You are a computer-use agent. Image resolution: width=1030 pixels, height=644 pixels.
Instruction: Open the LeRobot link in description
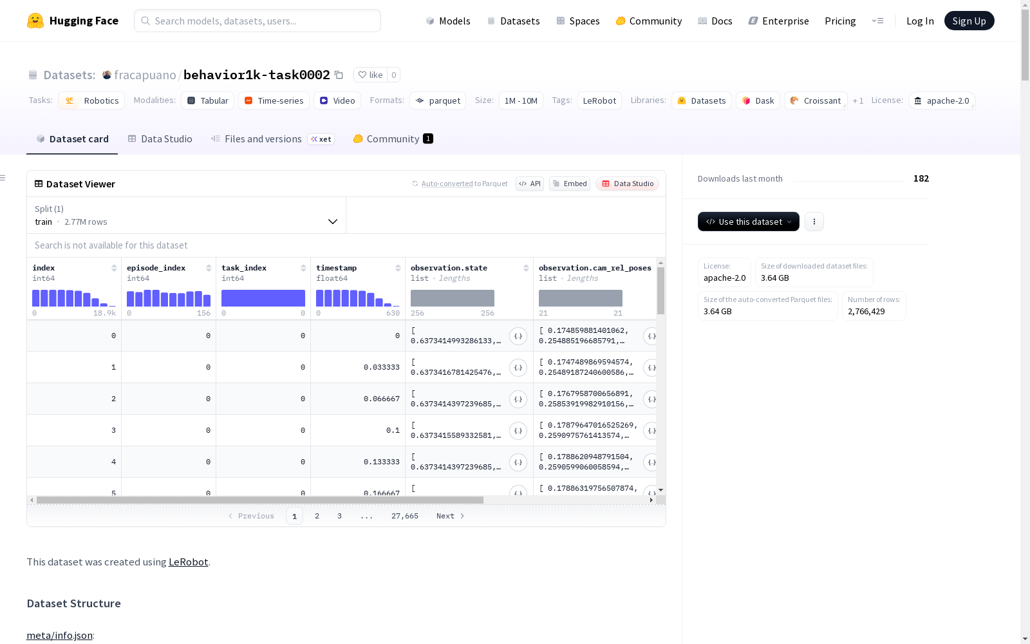coord(188,562)
